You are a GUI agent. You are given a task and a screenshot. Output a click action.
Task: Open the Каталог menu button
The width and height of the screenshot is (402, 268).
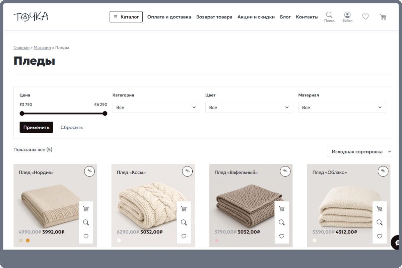click(126, 17)
